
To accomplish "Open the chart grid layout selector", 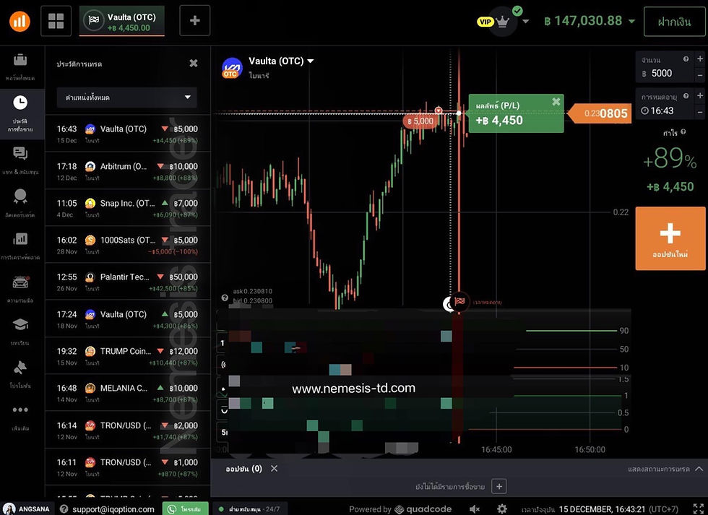I will coord(56,21).
